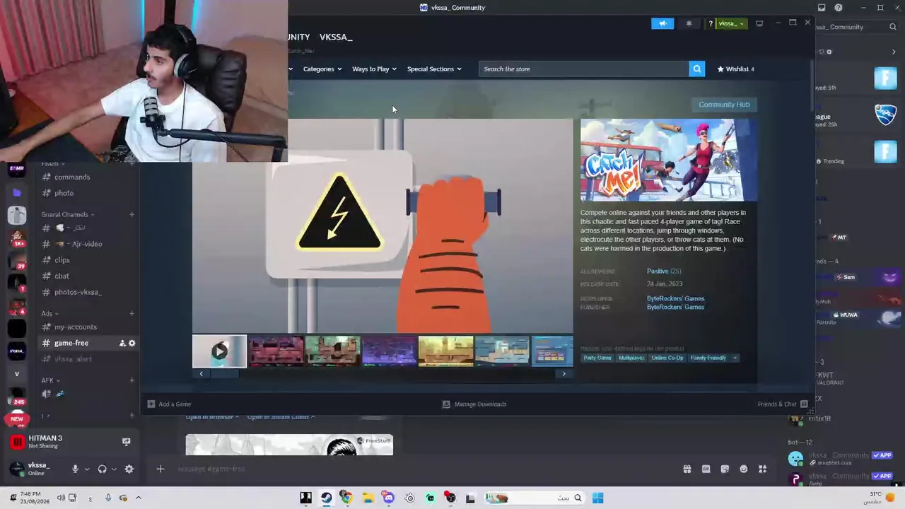Open Steam from the Windows taskbar
Viewport: 905px width, 509px height.
point(326,498)
